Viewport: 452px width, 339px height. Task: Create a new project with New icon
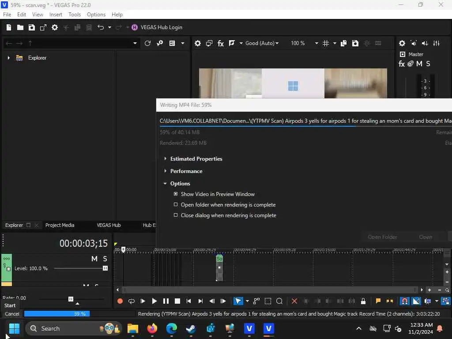[9, 27]
